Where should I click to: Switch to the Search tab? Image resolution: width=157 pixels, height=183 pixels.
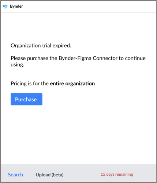15,175
